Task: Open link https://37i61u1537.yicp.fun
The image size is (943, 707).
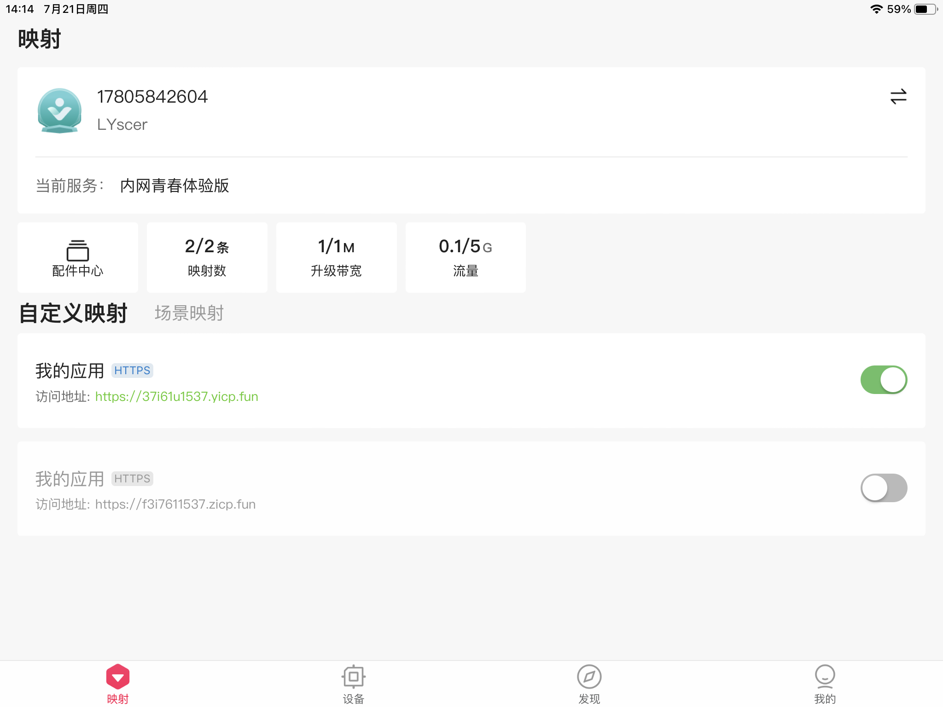Action: [176, 396]
